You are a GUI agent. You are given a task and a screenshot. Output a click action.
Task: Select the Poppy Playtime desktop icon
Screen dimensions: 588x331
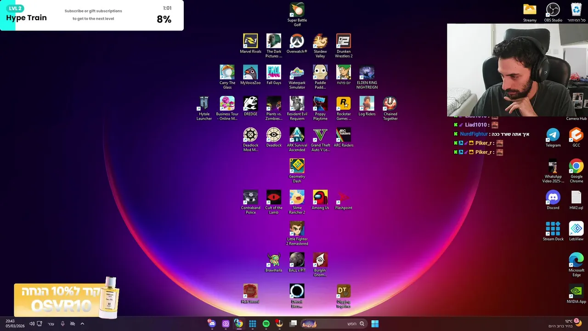tap(320, 108)
